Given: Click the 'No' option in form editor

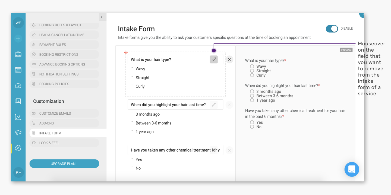Looking at the screenshot, I should (138, 168).
